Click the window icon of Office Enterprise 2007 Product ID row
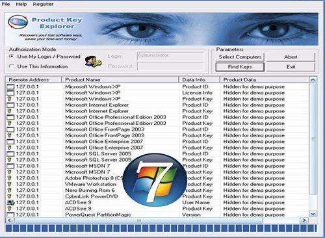 [x=10, y=142]
